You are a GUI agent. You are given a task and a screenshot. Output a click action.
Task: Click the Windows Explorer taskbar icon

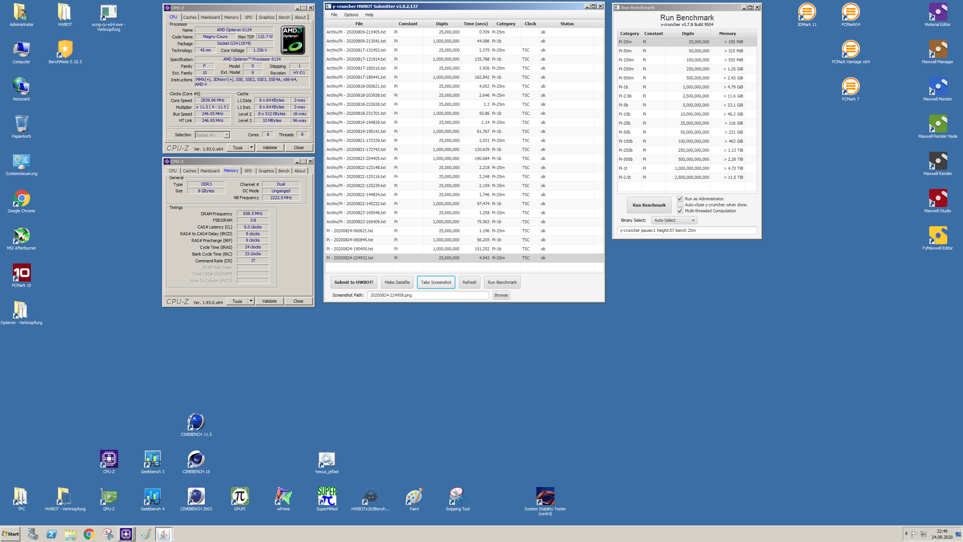coord(70,534)
